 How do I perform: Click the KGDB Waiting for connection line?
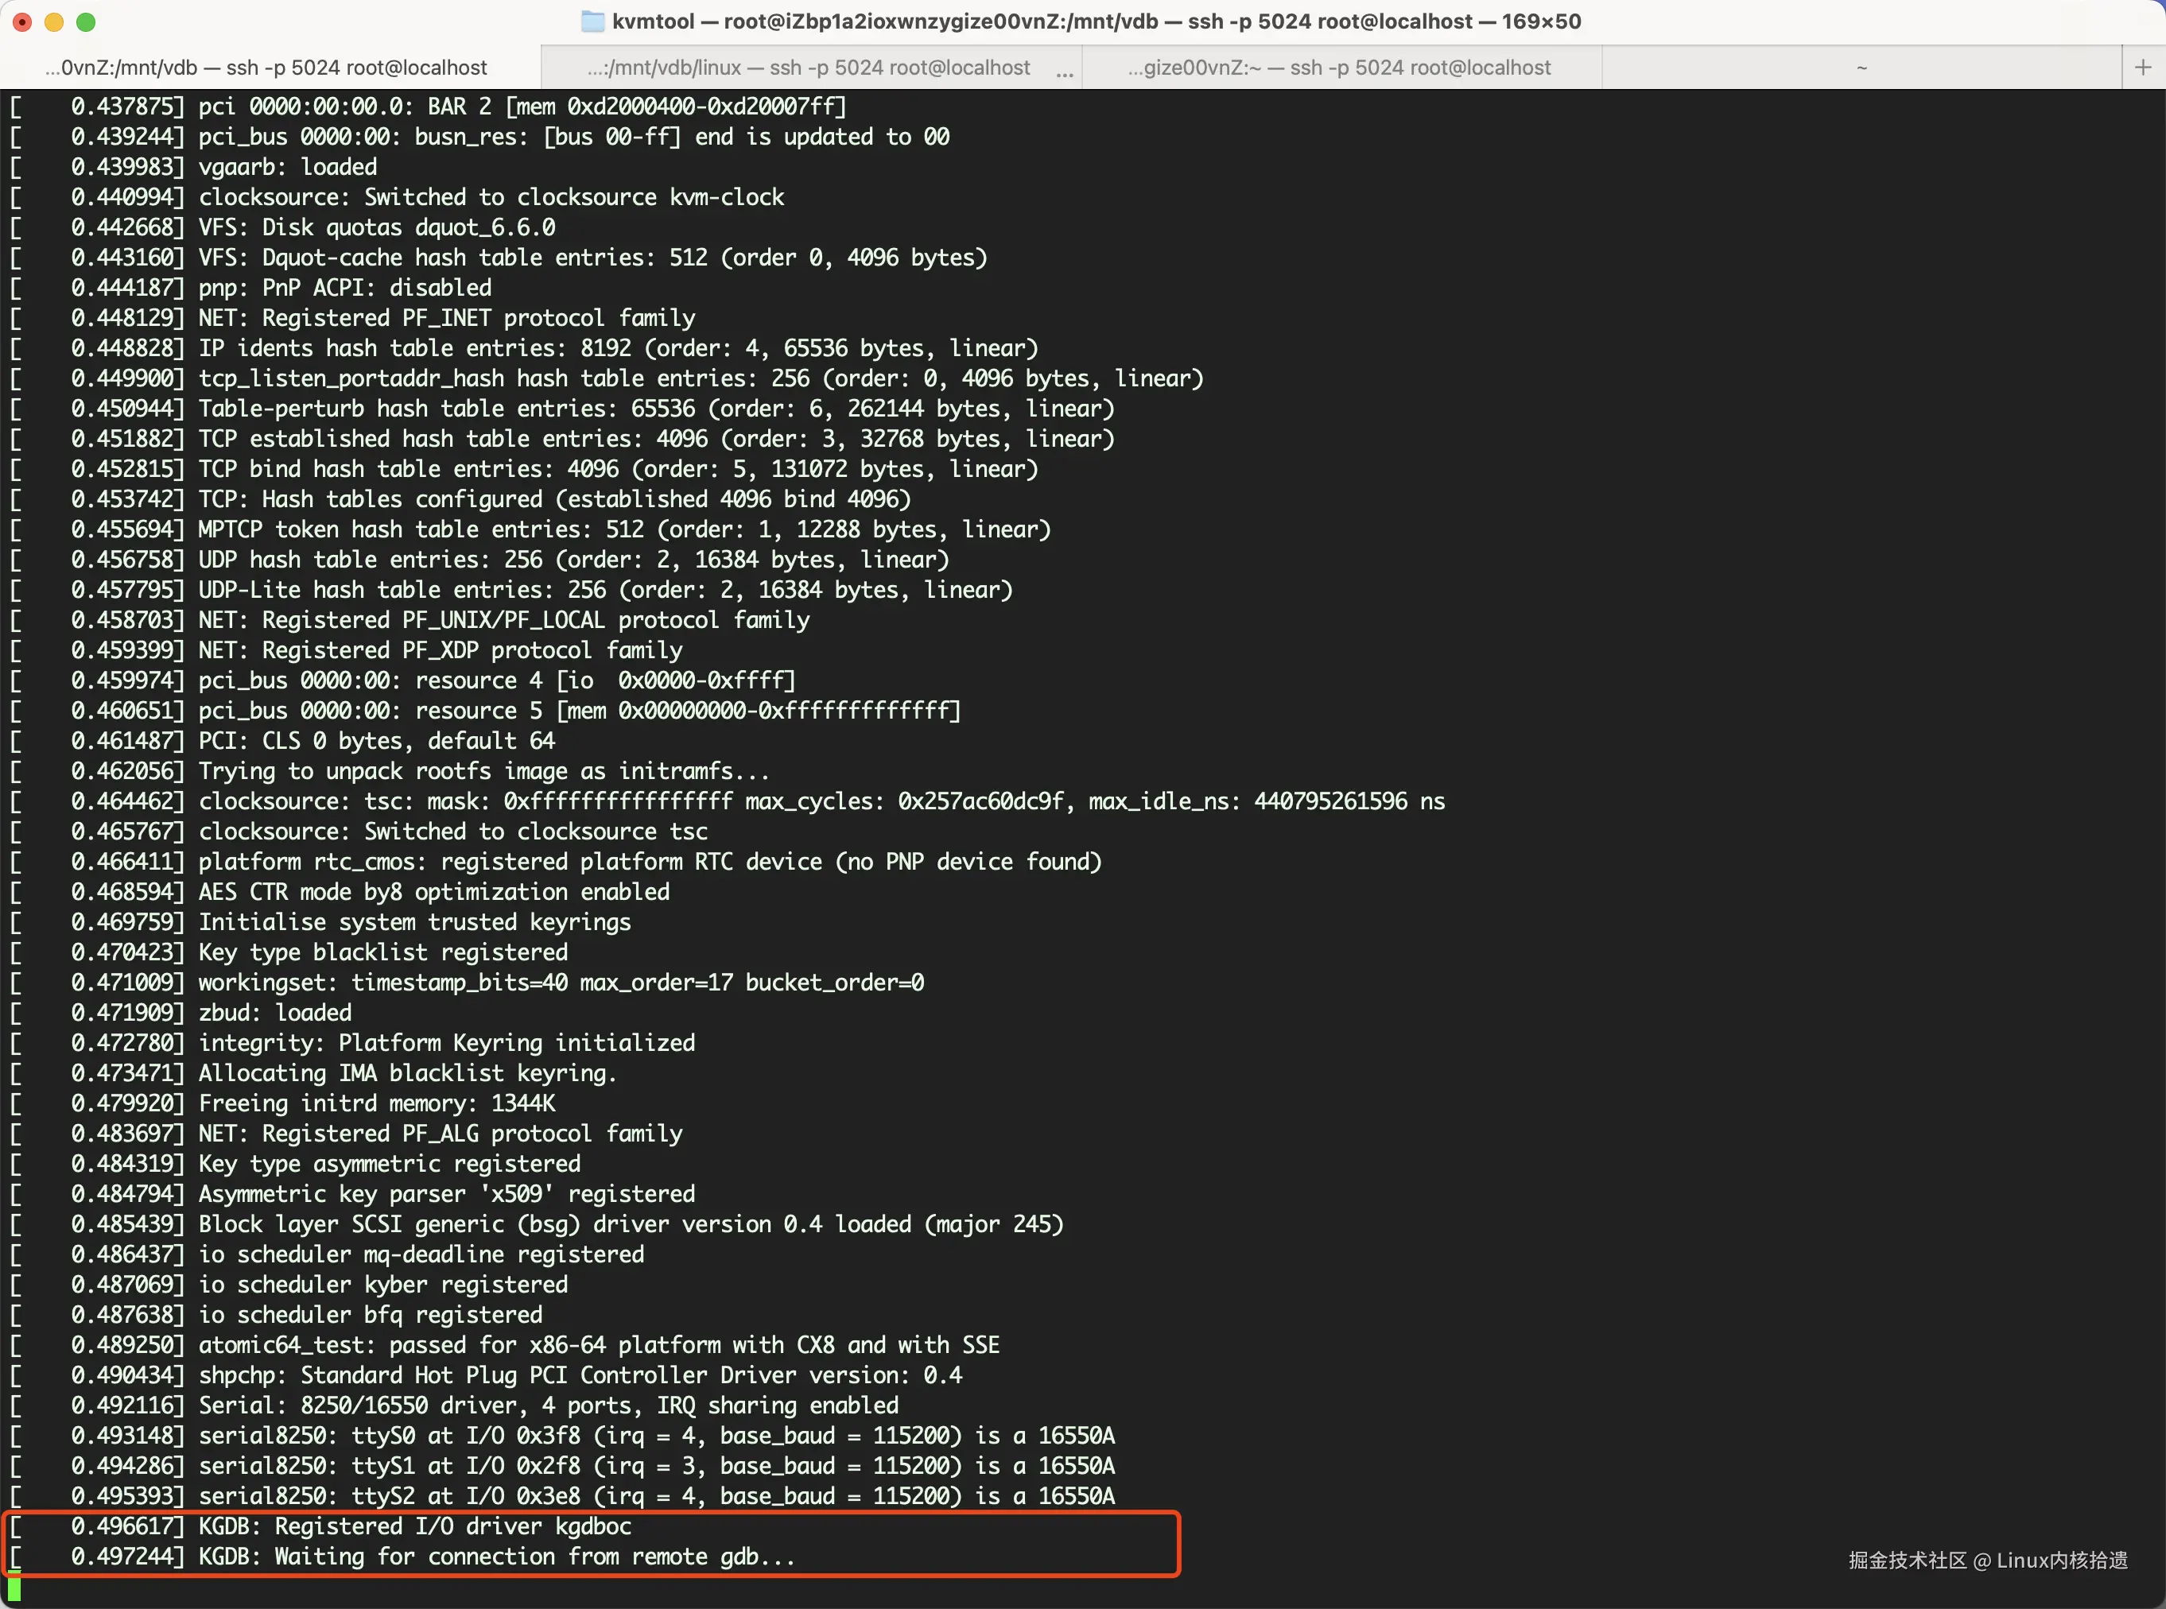coord(497,1557)
